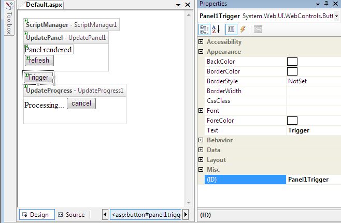The height and width of the screenshot is (223, 341).
Task: Click UpdateProgress1 smart tag glyph
Action: 25,86
